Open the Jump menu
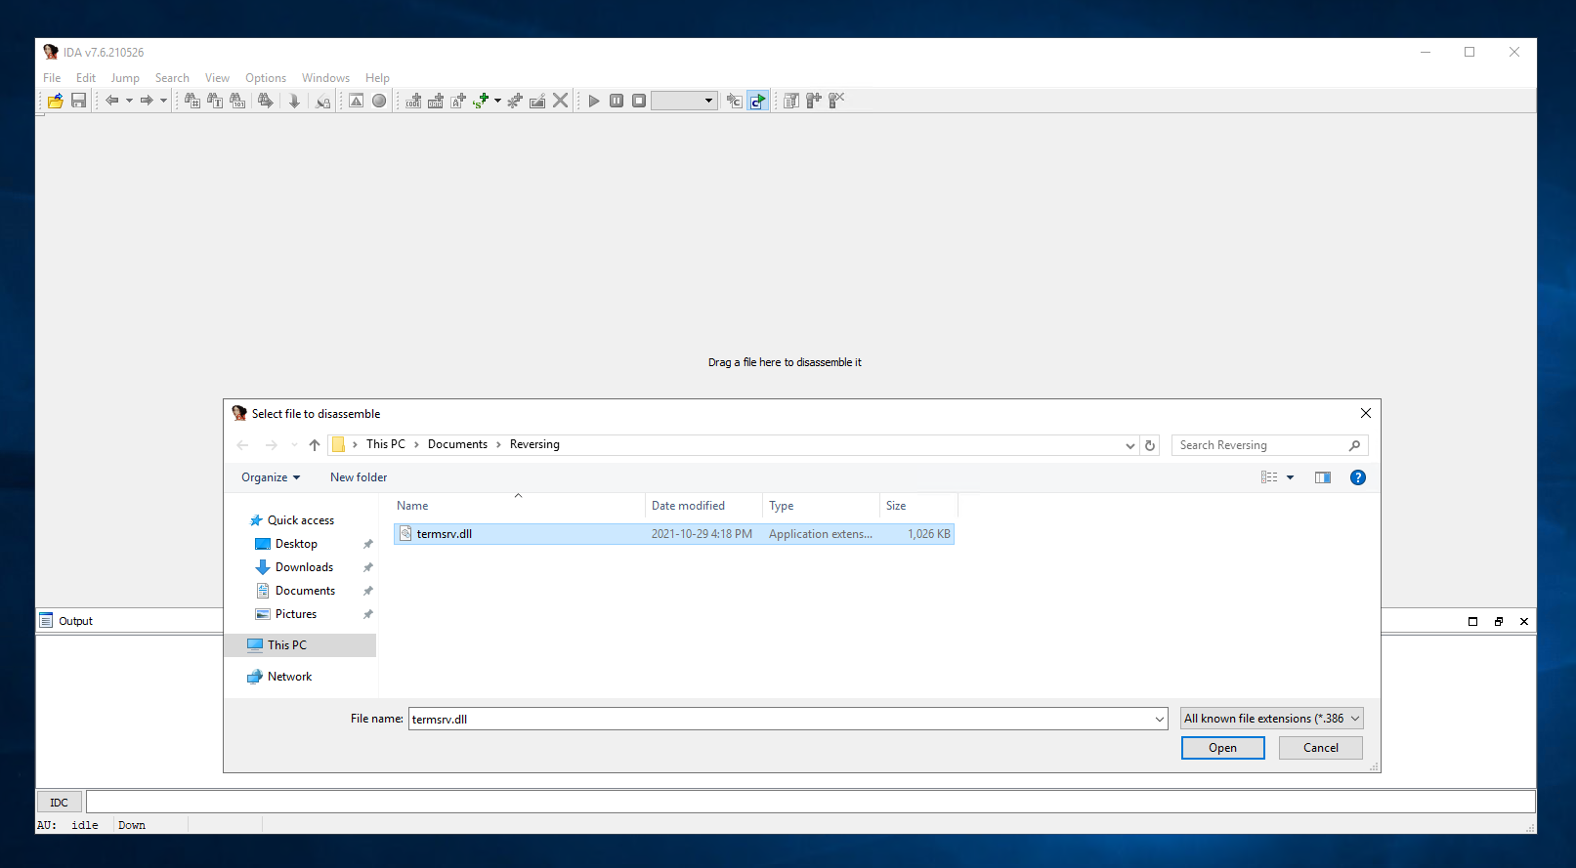1576x868 pixels. 124,78
